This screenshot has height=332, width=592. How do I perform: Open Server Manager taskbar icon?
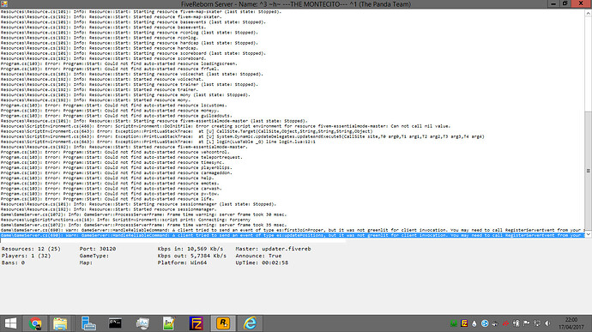point(88,323)
